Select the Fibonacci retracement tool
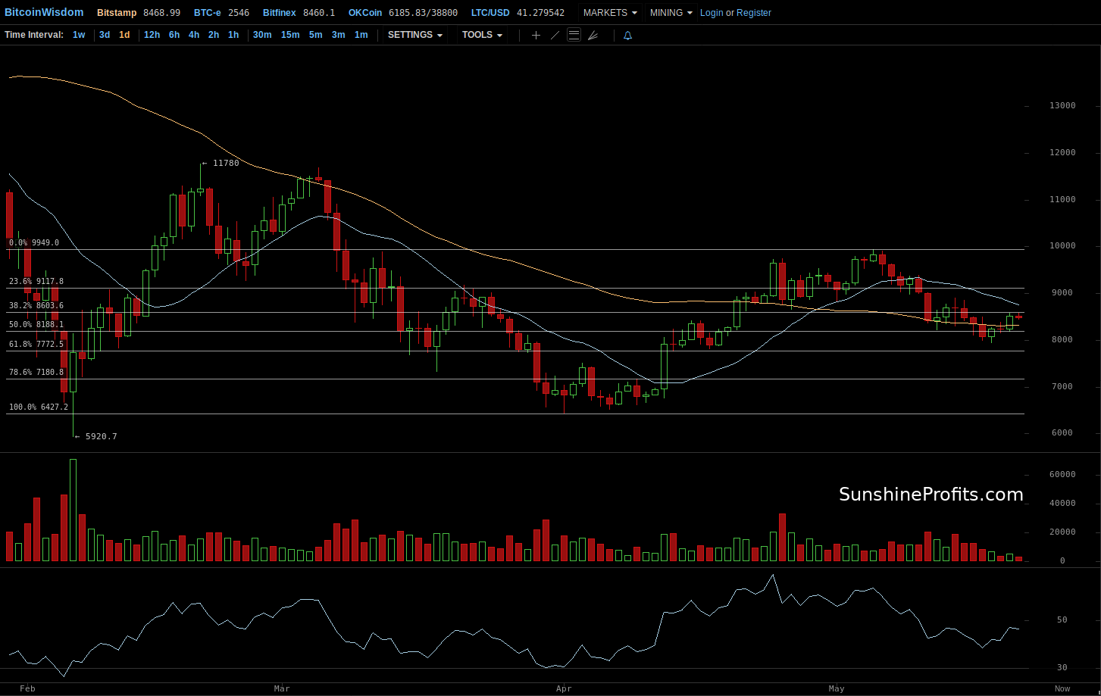This screenshot has height=696, width=1101. pyautogui.click(x=574, y=35)
